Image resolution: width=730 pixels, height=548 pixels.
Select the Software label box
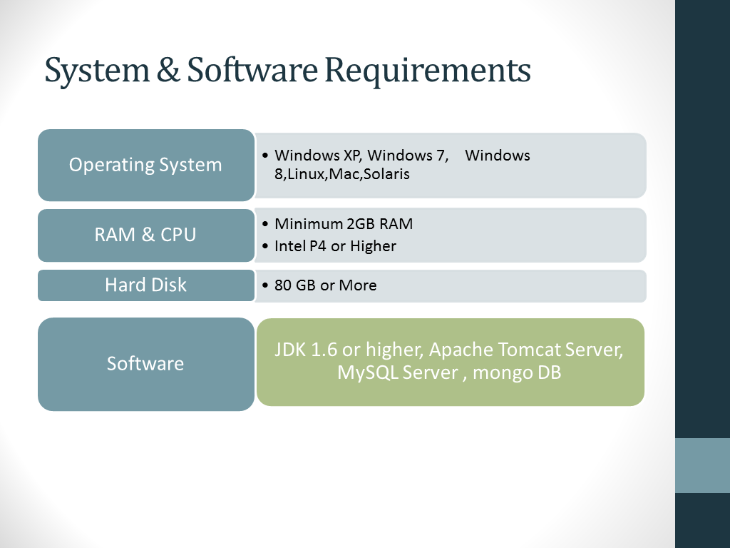[146, 364]
